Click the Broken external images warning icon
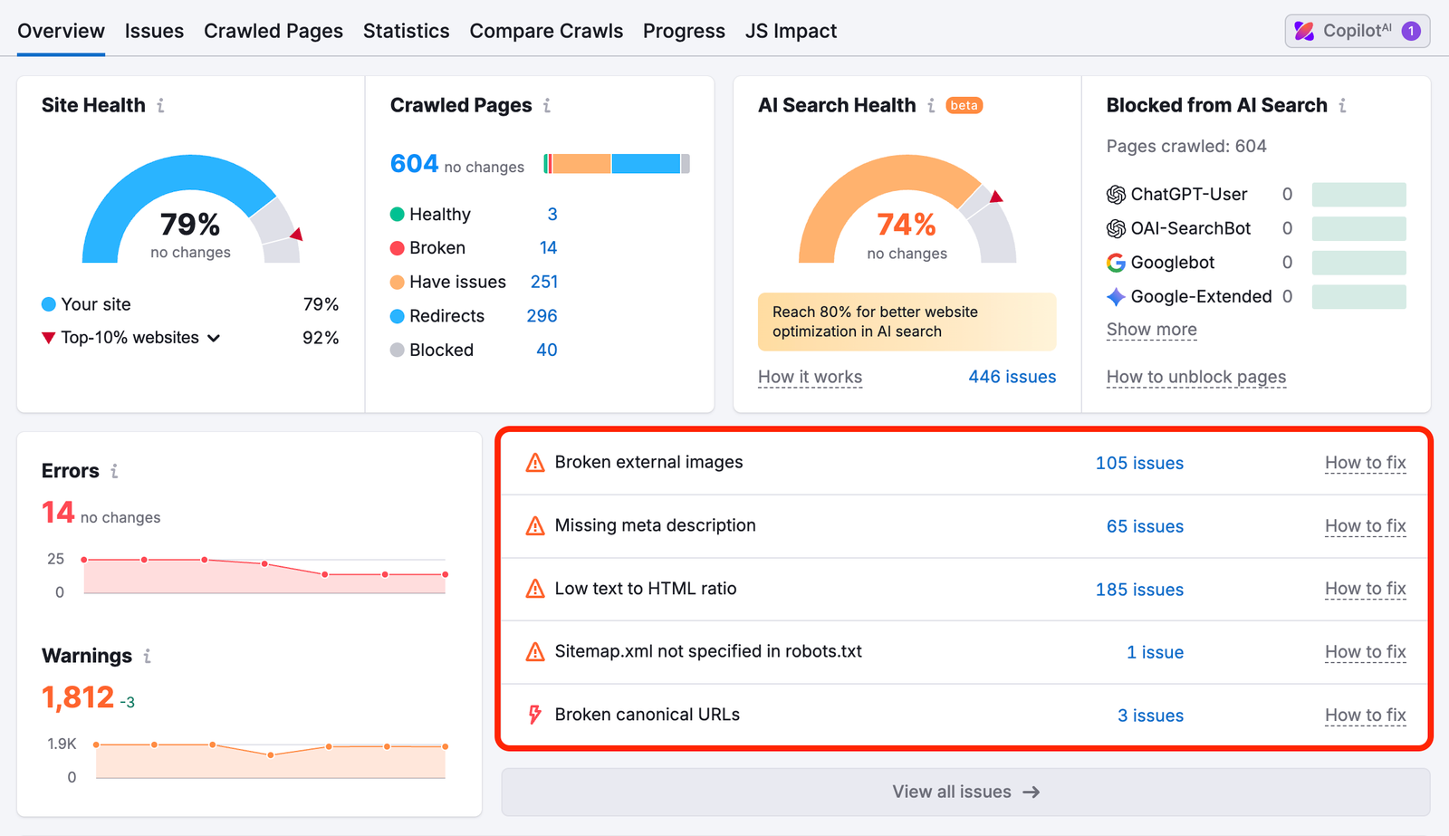Screen dimensions: 1449x836 point(535,463)
